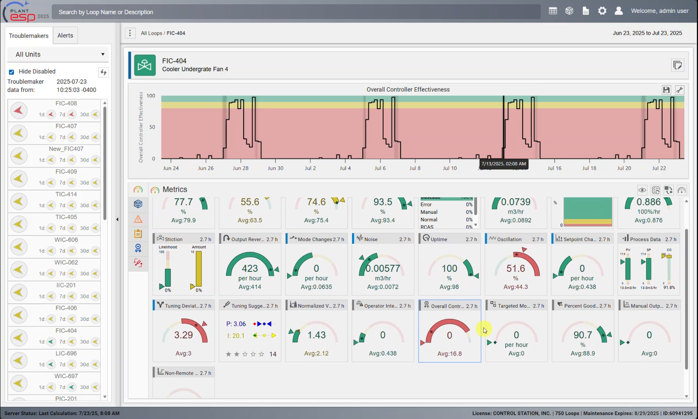Viewport: 698px width, 419px height.
Task: Open the Noise metric tile
Action: click(x=383, y=264)
